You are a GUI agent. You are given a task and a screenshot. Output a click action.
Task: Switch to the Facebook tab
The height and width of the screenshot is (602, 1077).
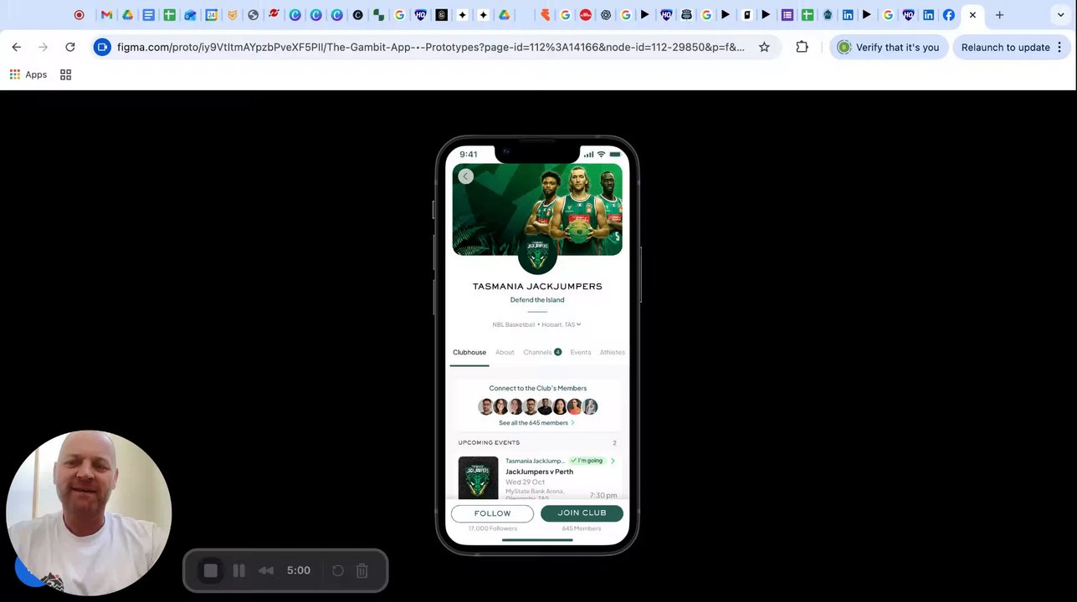(x=949, y=15)
